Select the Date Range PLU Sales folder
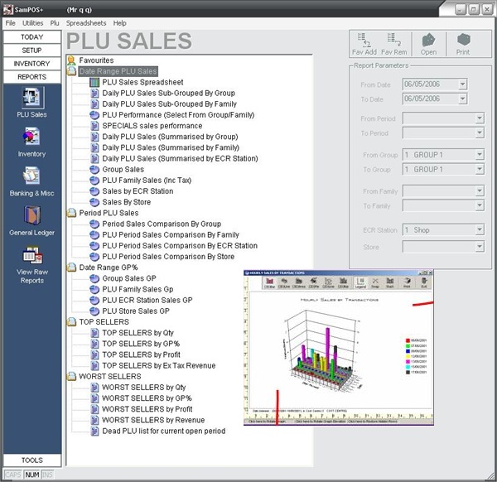The height and width of the screenshot is (482, 497). [118, 71]
